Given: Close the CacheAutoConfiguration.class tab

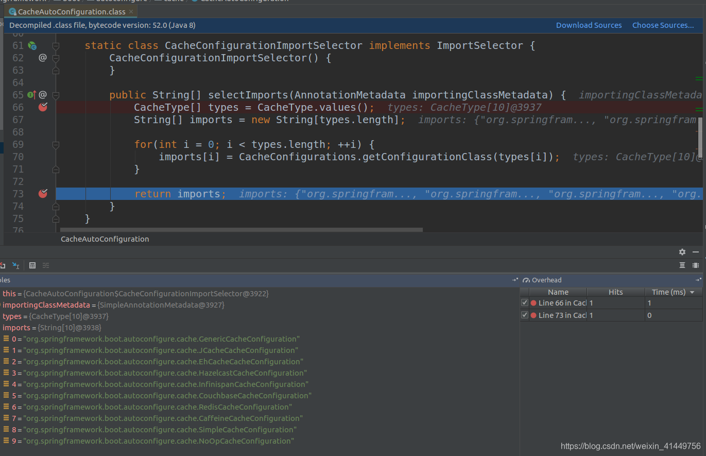Looking at the screenshot, I should 132,11.
